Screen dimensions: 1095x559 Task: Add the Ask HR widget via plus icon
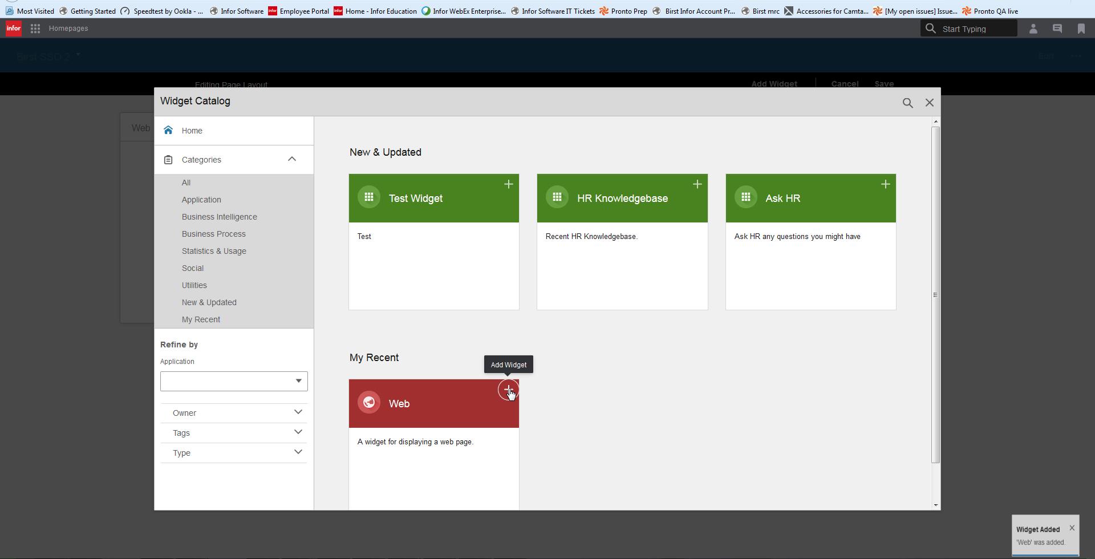[885, 184]
